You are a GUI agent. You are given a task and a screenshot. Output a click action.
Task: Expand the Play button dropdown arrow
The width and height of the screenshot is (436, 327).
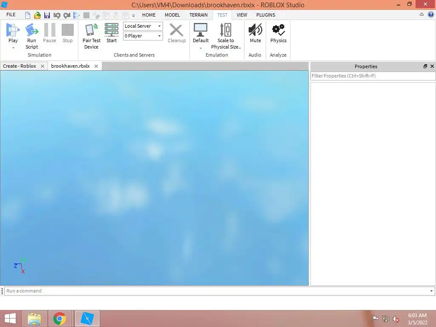(13, 48)
